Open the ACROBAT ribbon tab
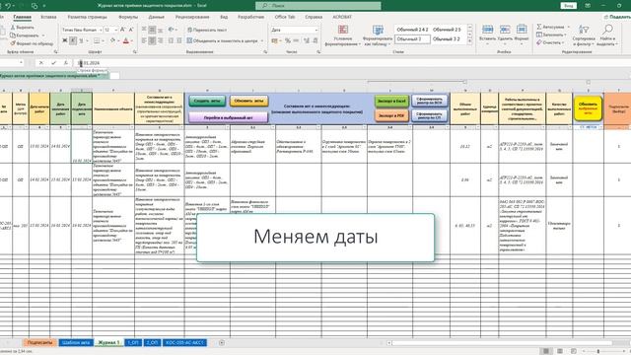Image resolution: width=631 pixels, height=355 pixels. 342,17
